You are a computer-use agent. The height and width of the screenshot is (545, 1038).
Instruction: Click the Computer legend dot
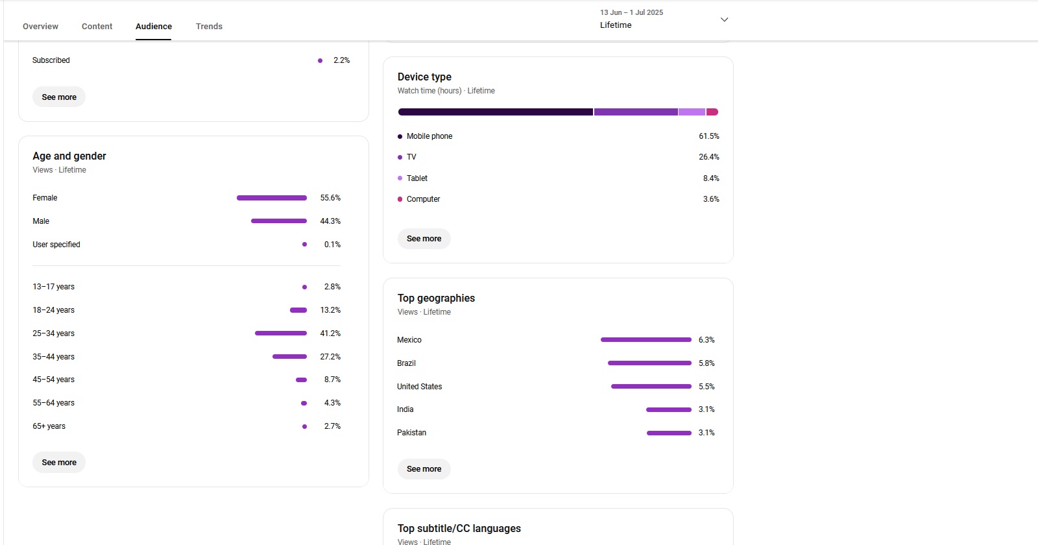coord(400,199)
